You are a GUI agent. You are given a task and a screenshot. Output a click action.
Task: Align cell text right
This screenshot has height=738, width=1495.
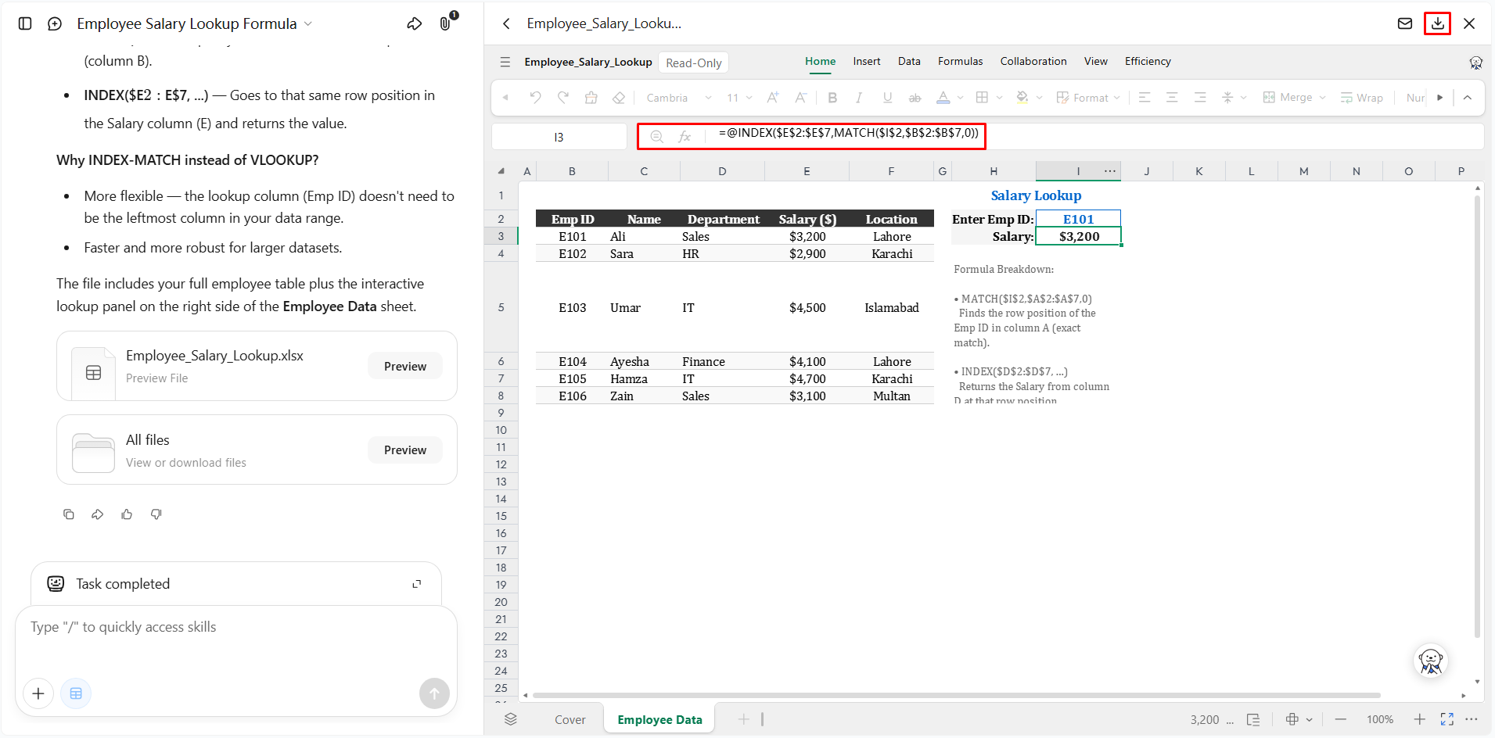(1200, 98)
